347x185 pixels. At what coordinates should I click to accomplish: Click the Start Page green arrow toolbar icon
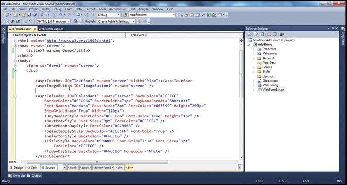tap(208, 15)
